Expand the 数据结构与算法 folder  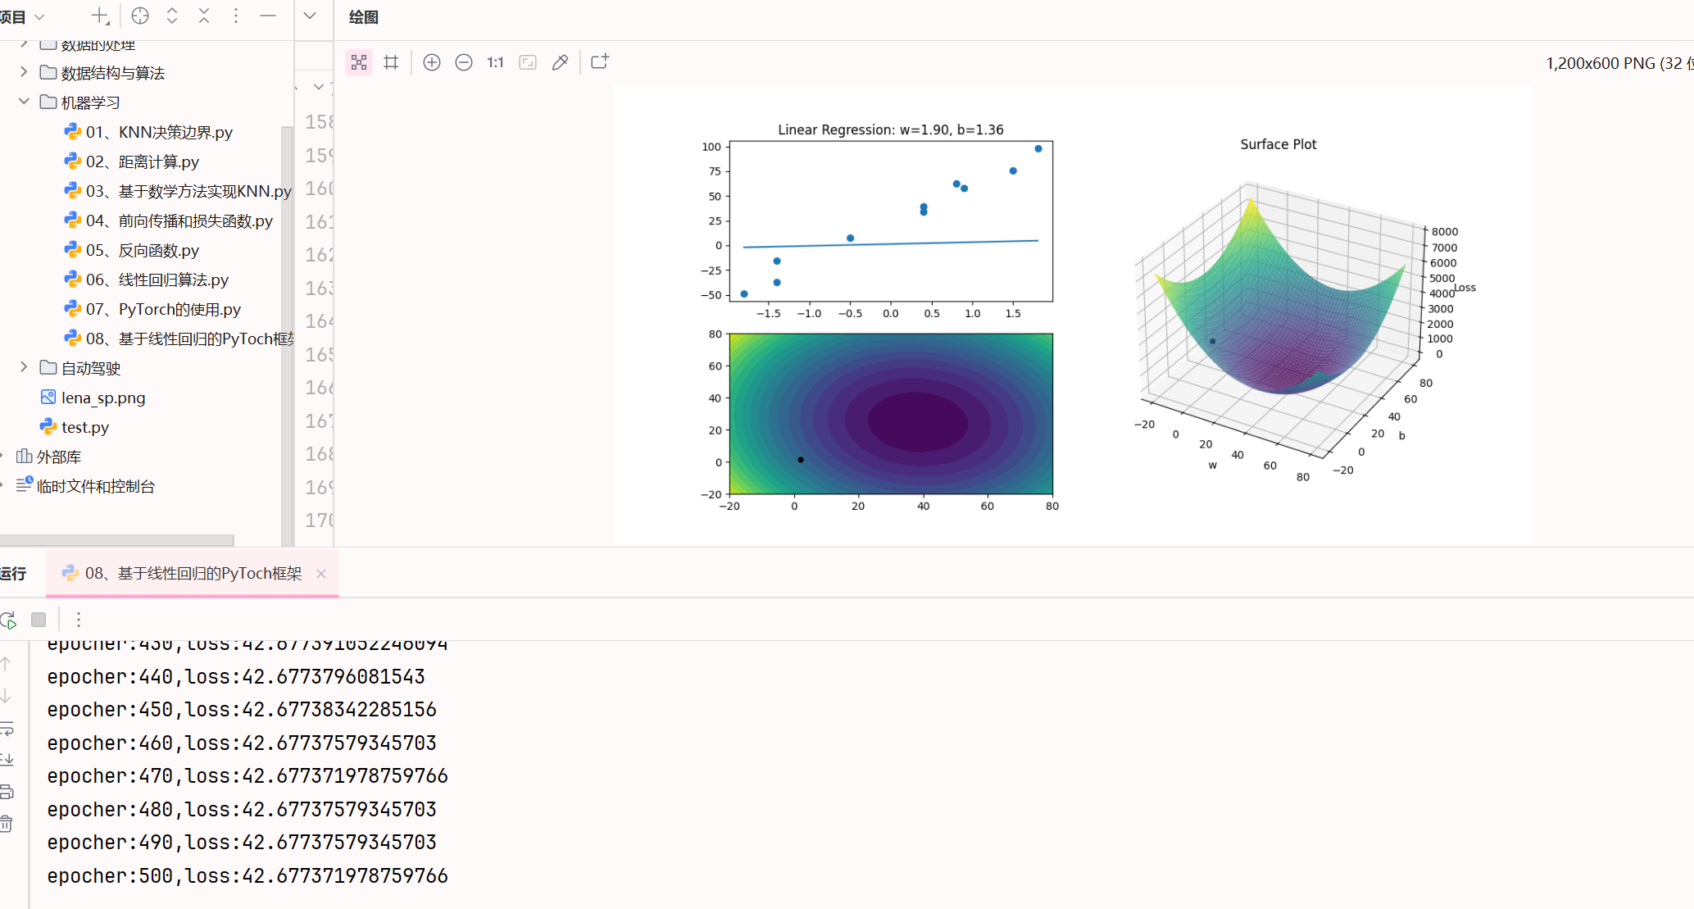[24, 72]
